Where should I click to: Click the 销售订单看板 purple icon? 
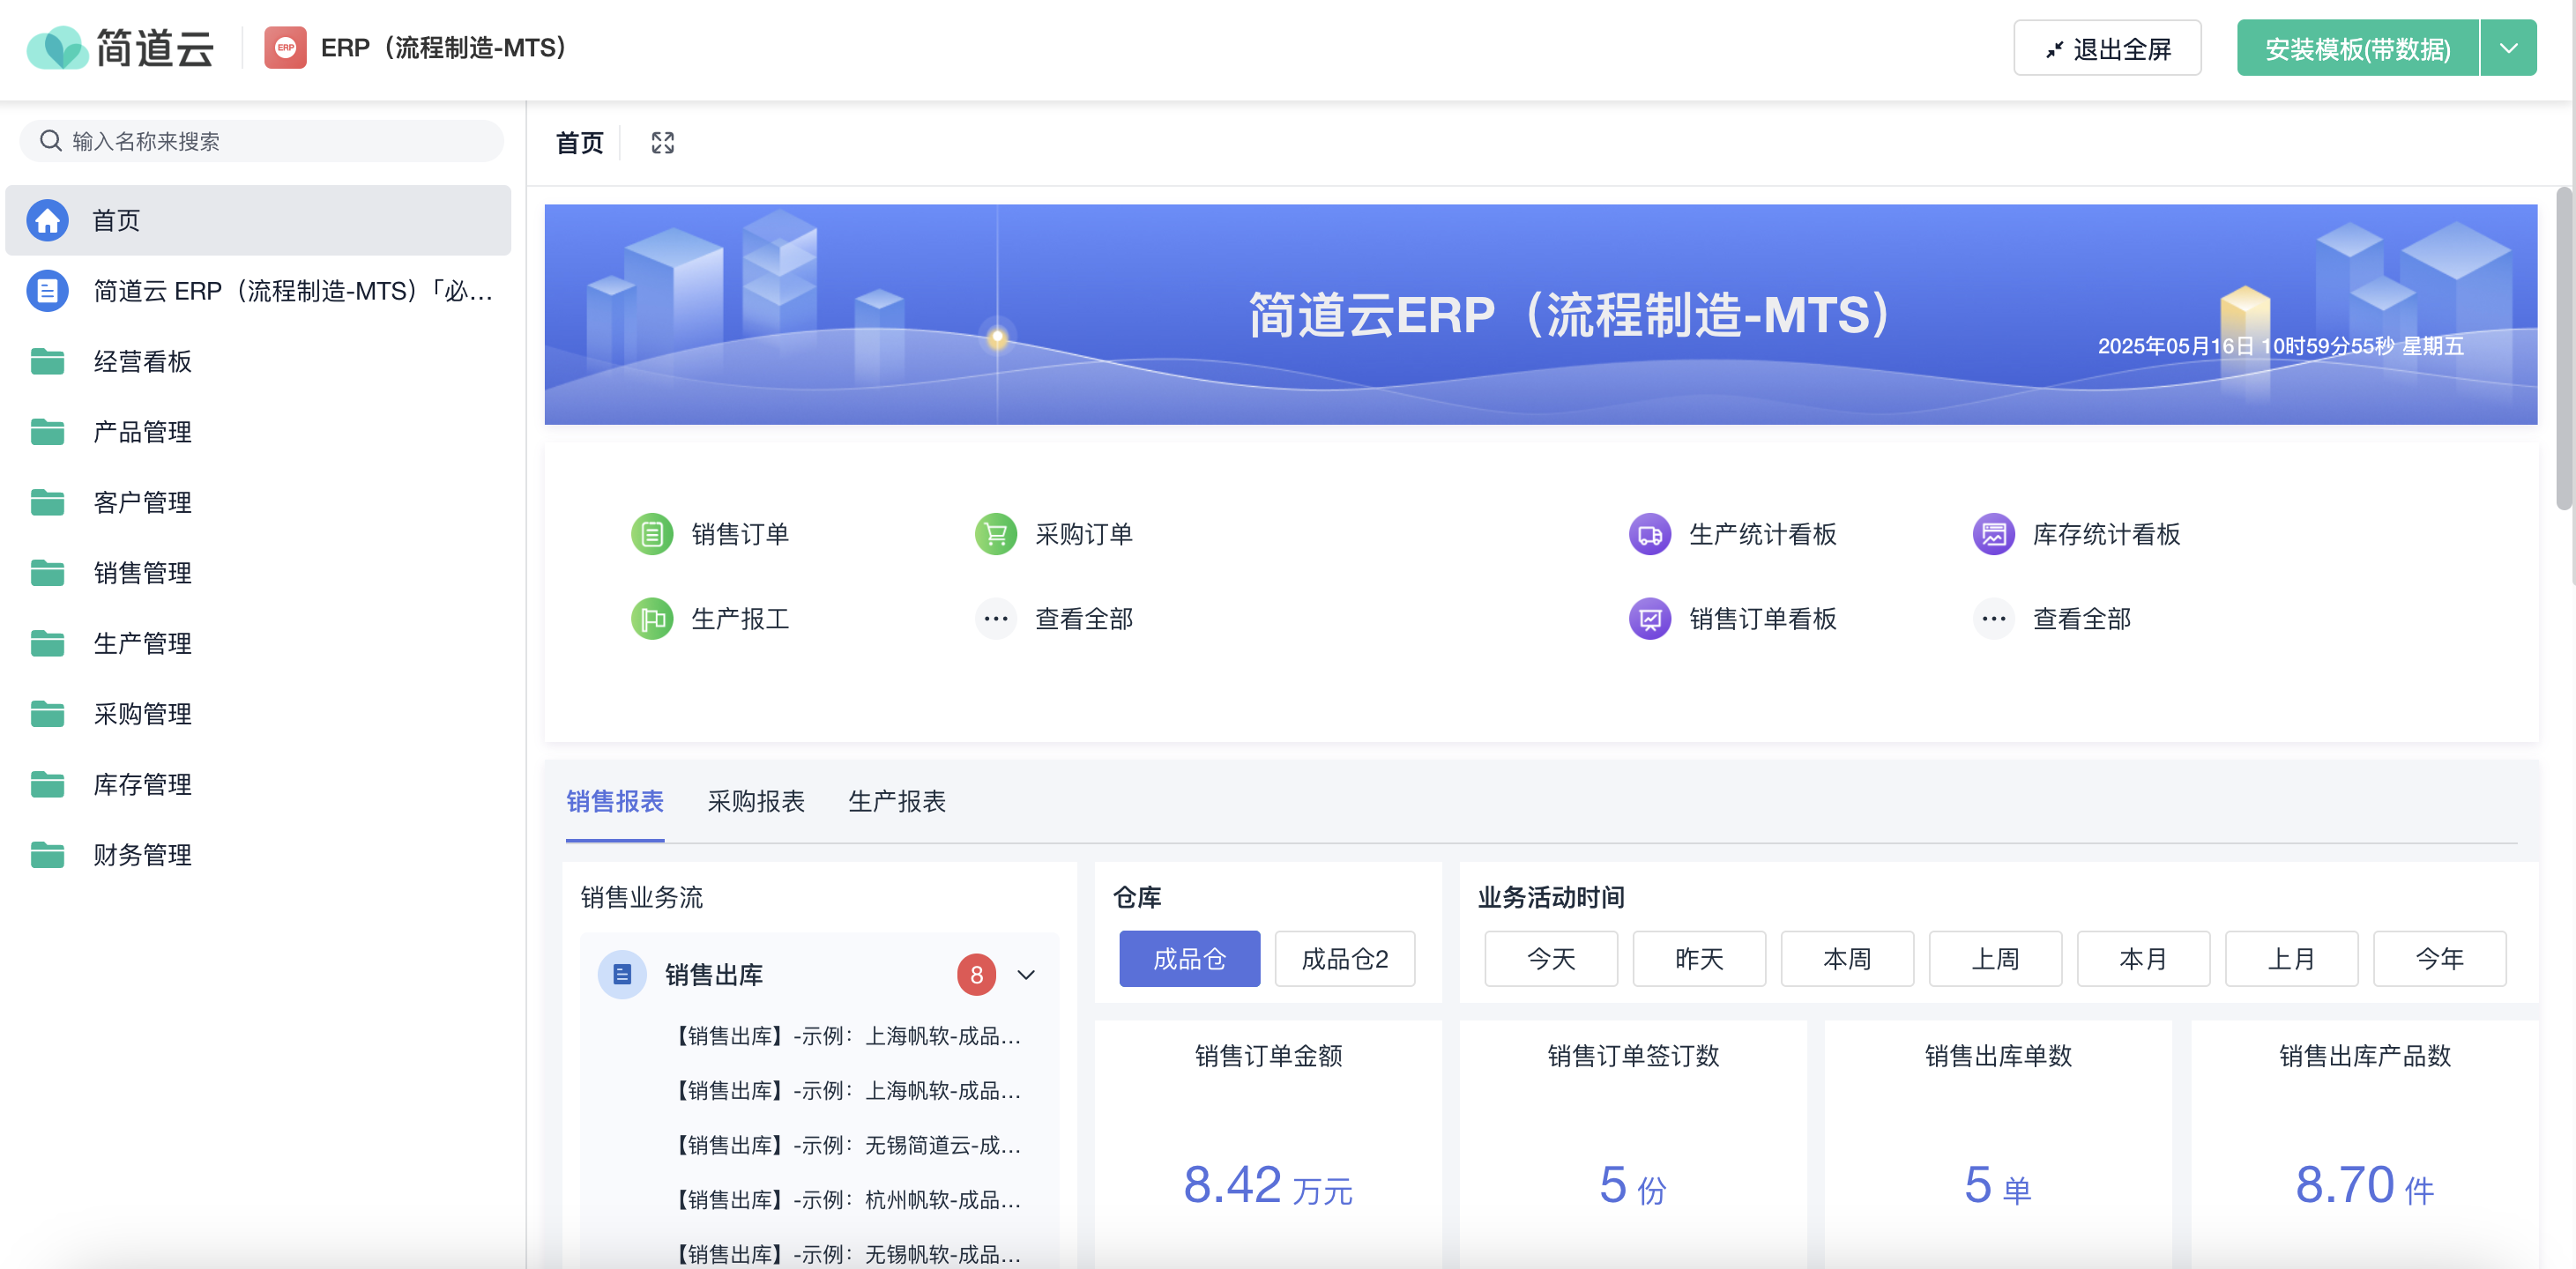pos(1650,619)
